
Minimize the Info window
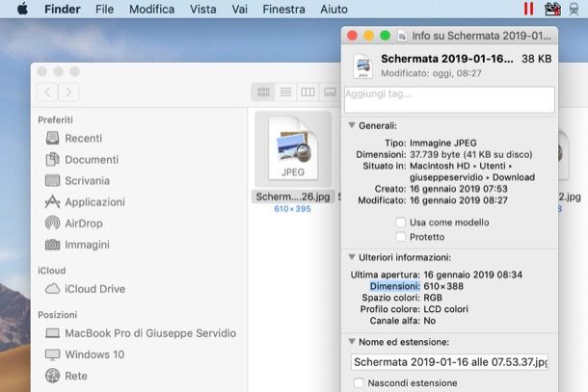point(368,36)
